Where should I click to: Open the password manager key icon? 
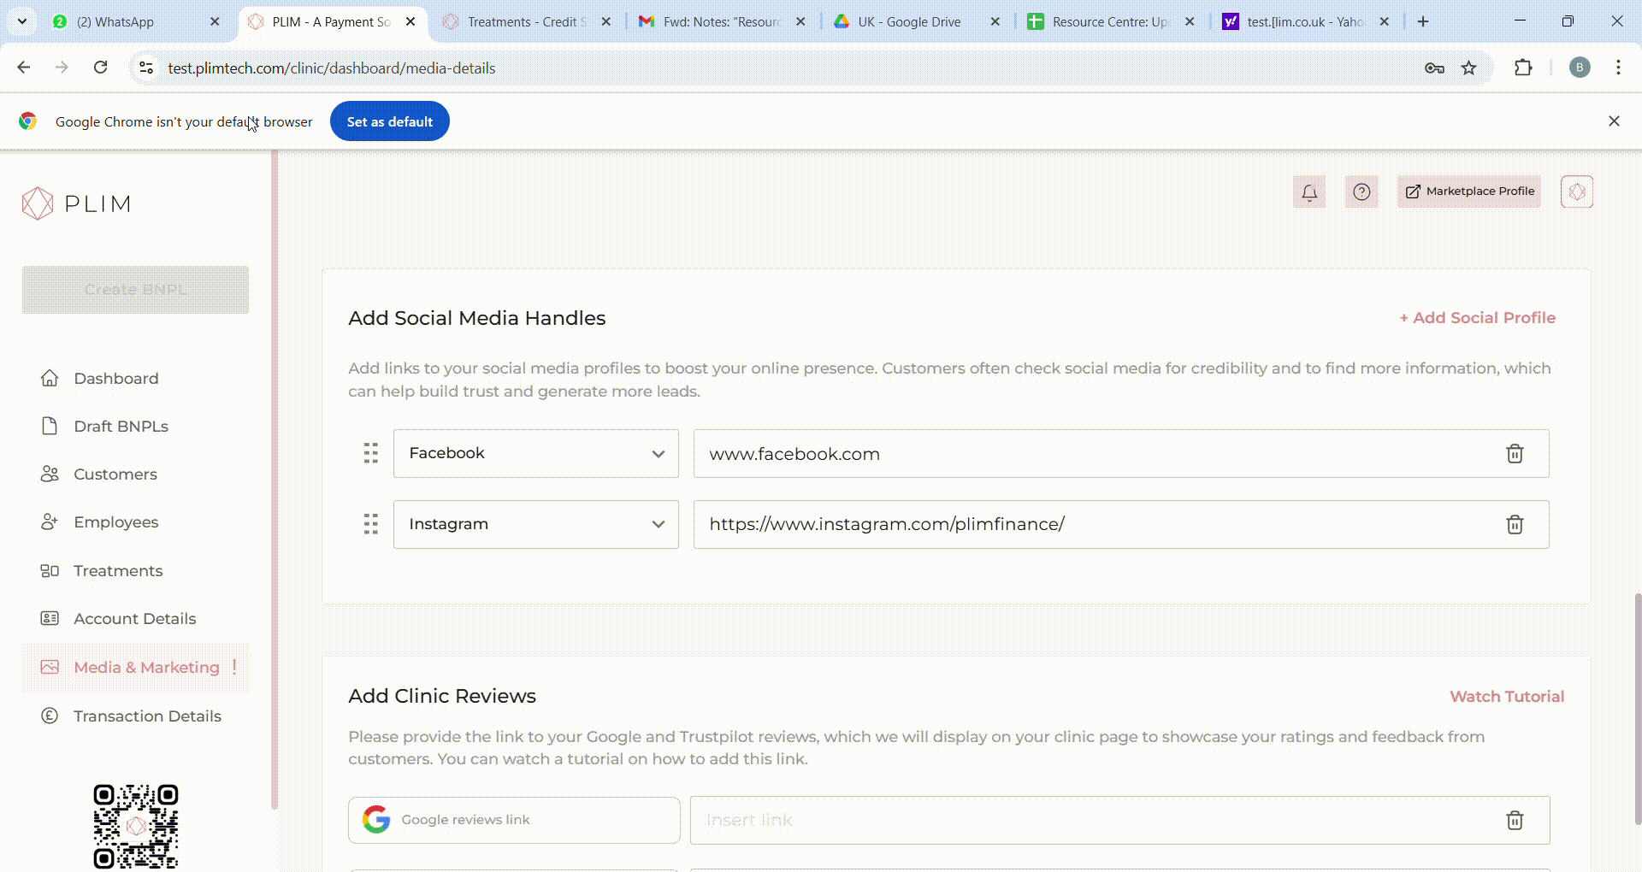pos(1434,68)
